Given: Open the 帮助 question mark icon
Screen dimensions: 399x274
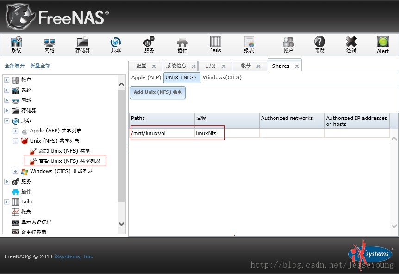Looking at the screenshot, I should pos(319,42).
